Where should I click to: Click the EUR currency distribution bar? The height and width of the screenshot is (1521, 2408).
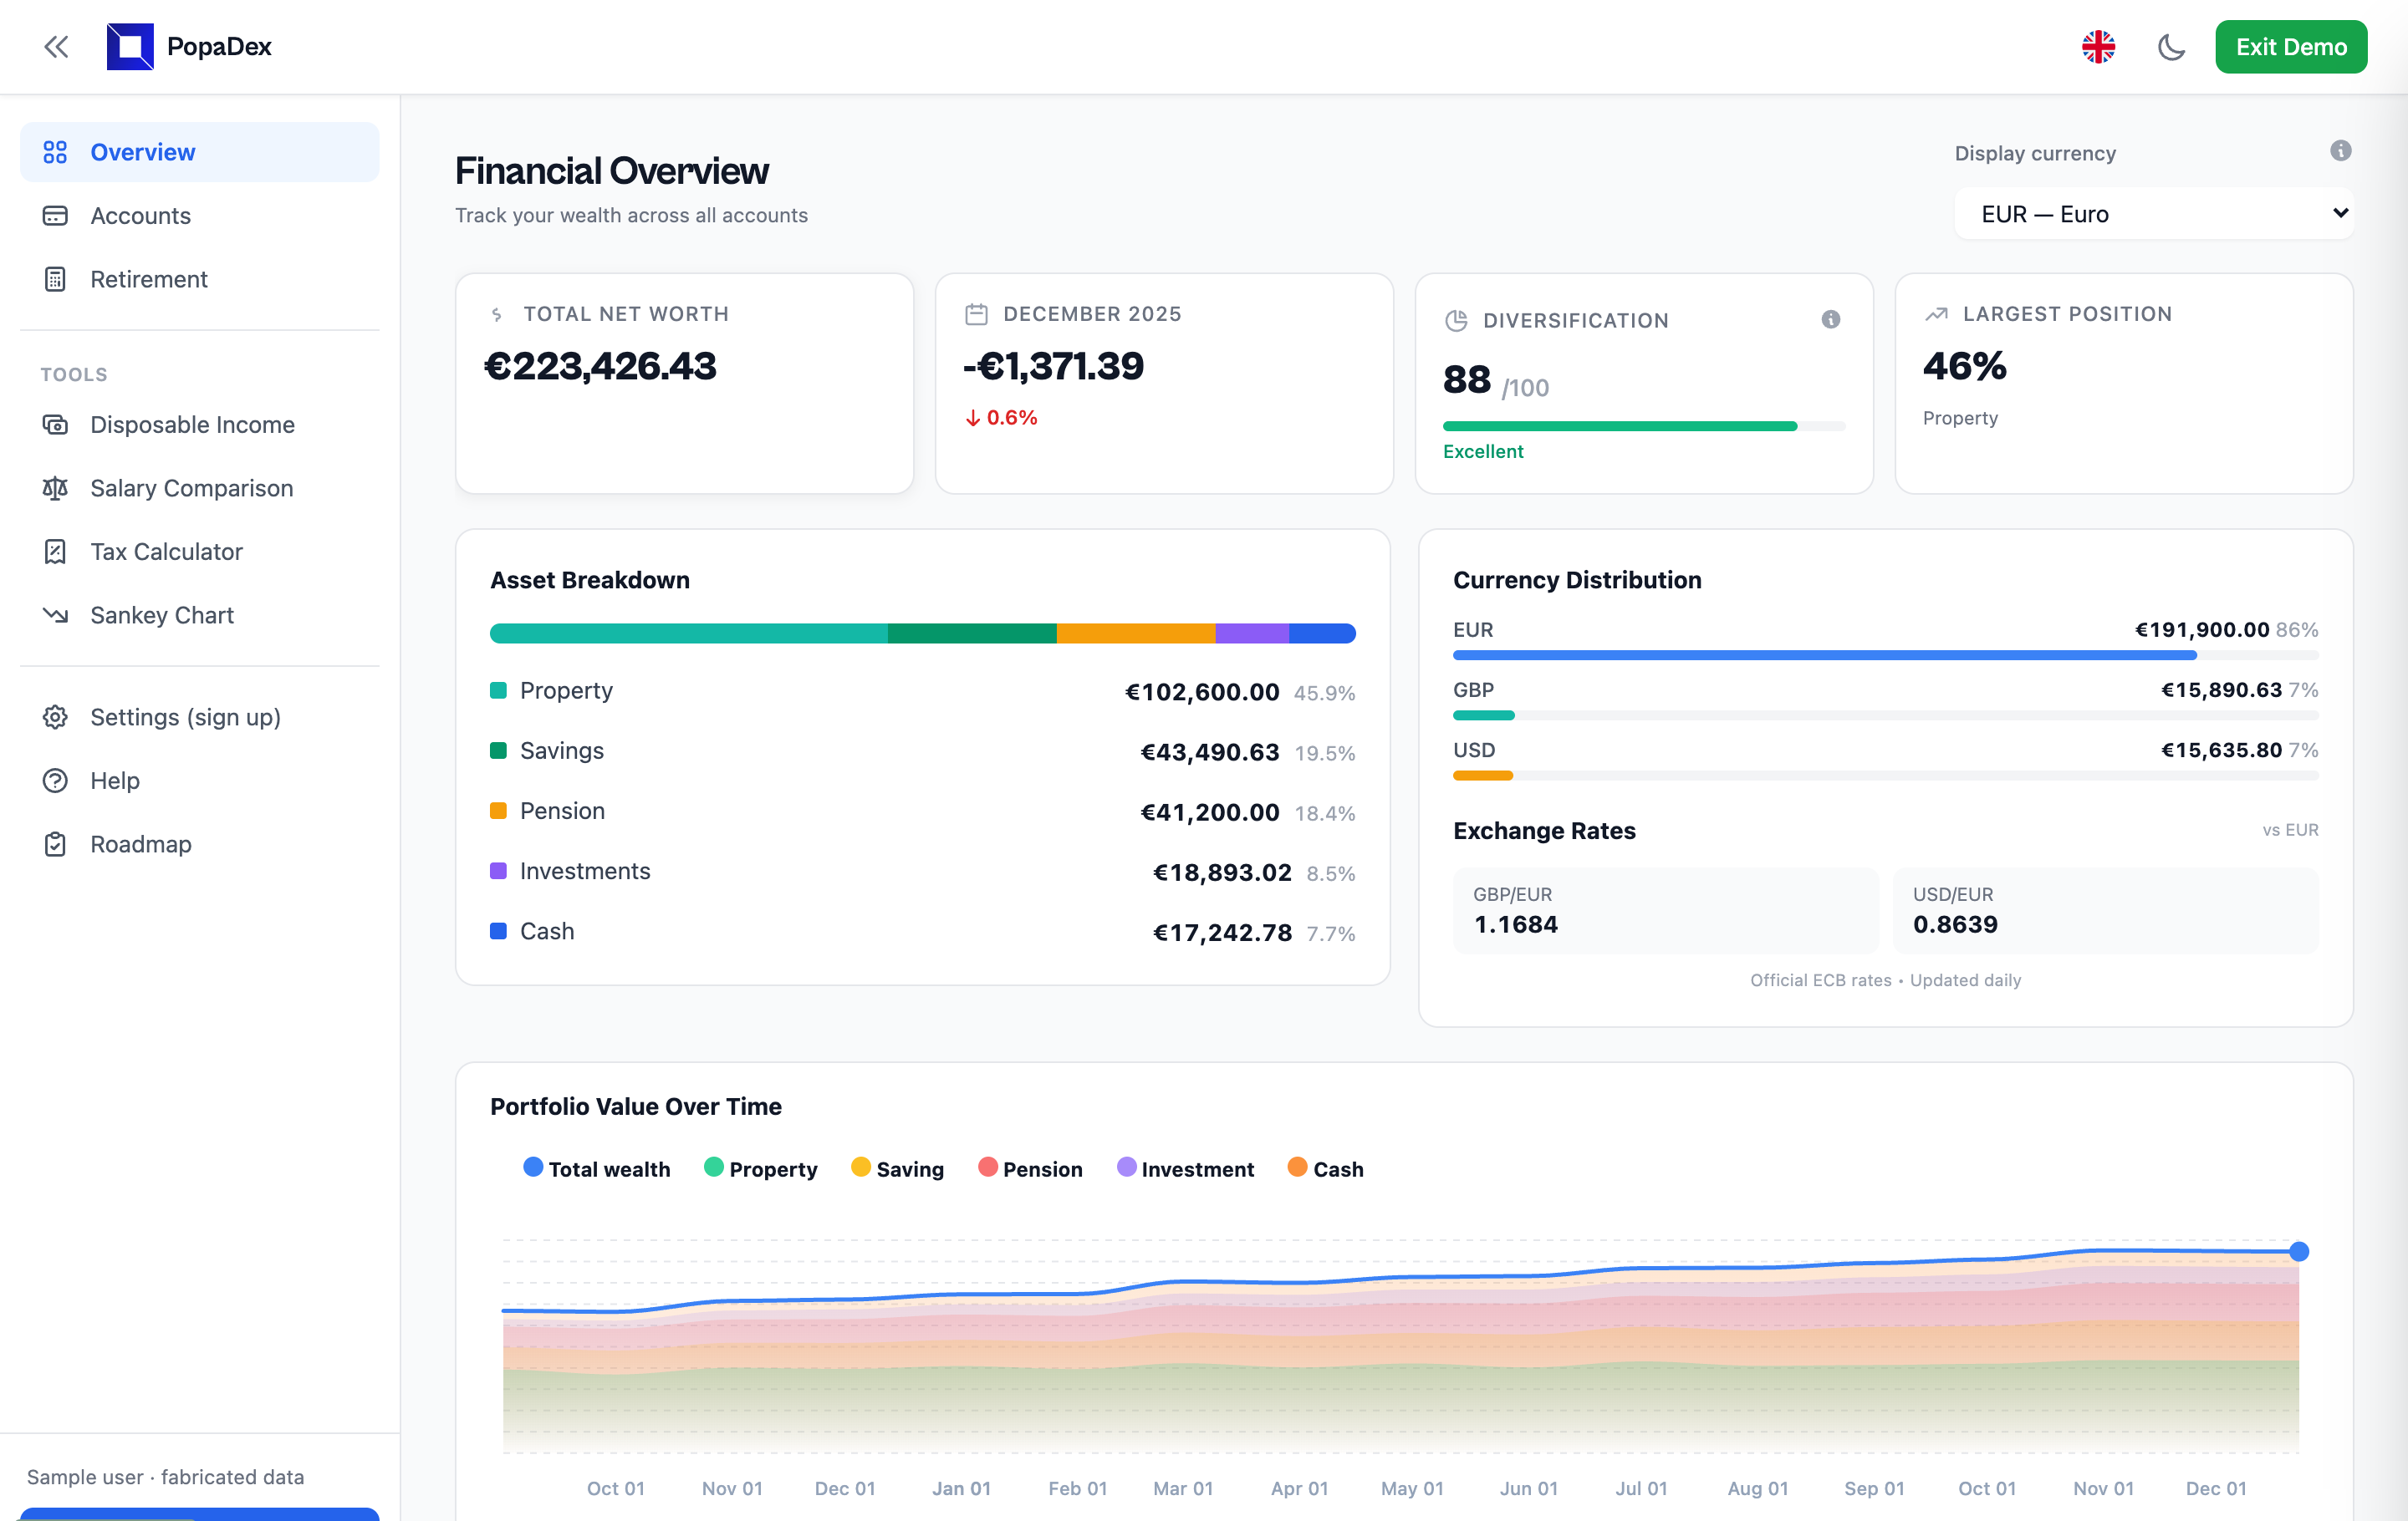1885,655
